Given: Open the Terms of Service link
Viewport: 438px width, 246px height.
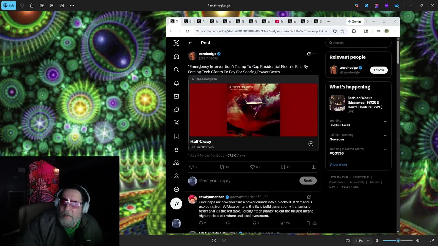Looking at the screenshot, I should click(339, 177).
